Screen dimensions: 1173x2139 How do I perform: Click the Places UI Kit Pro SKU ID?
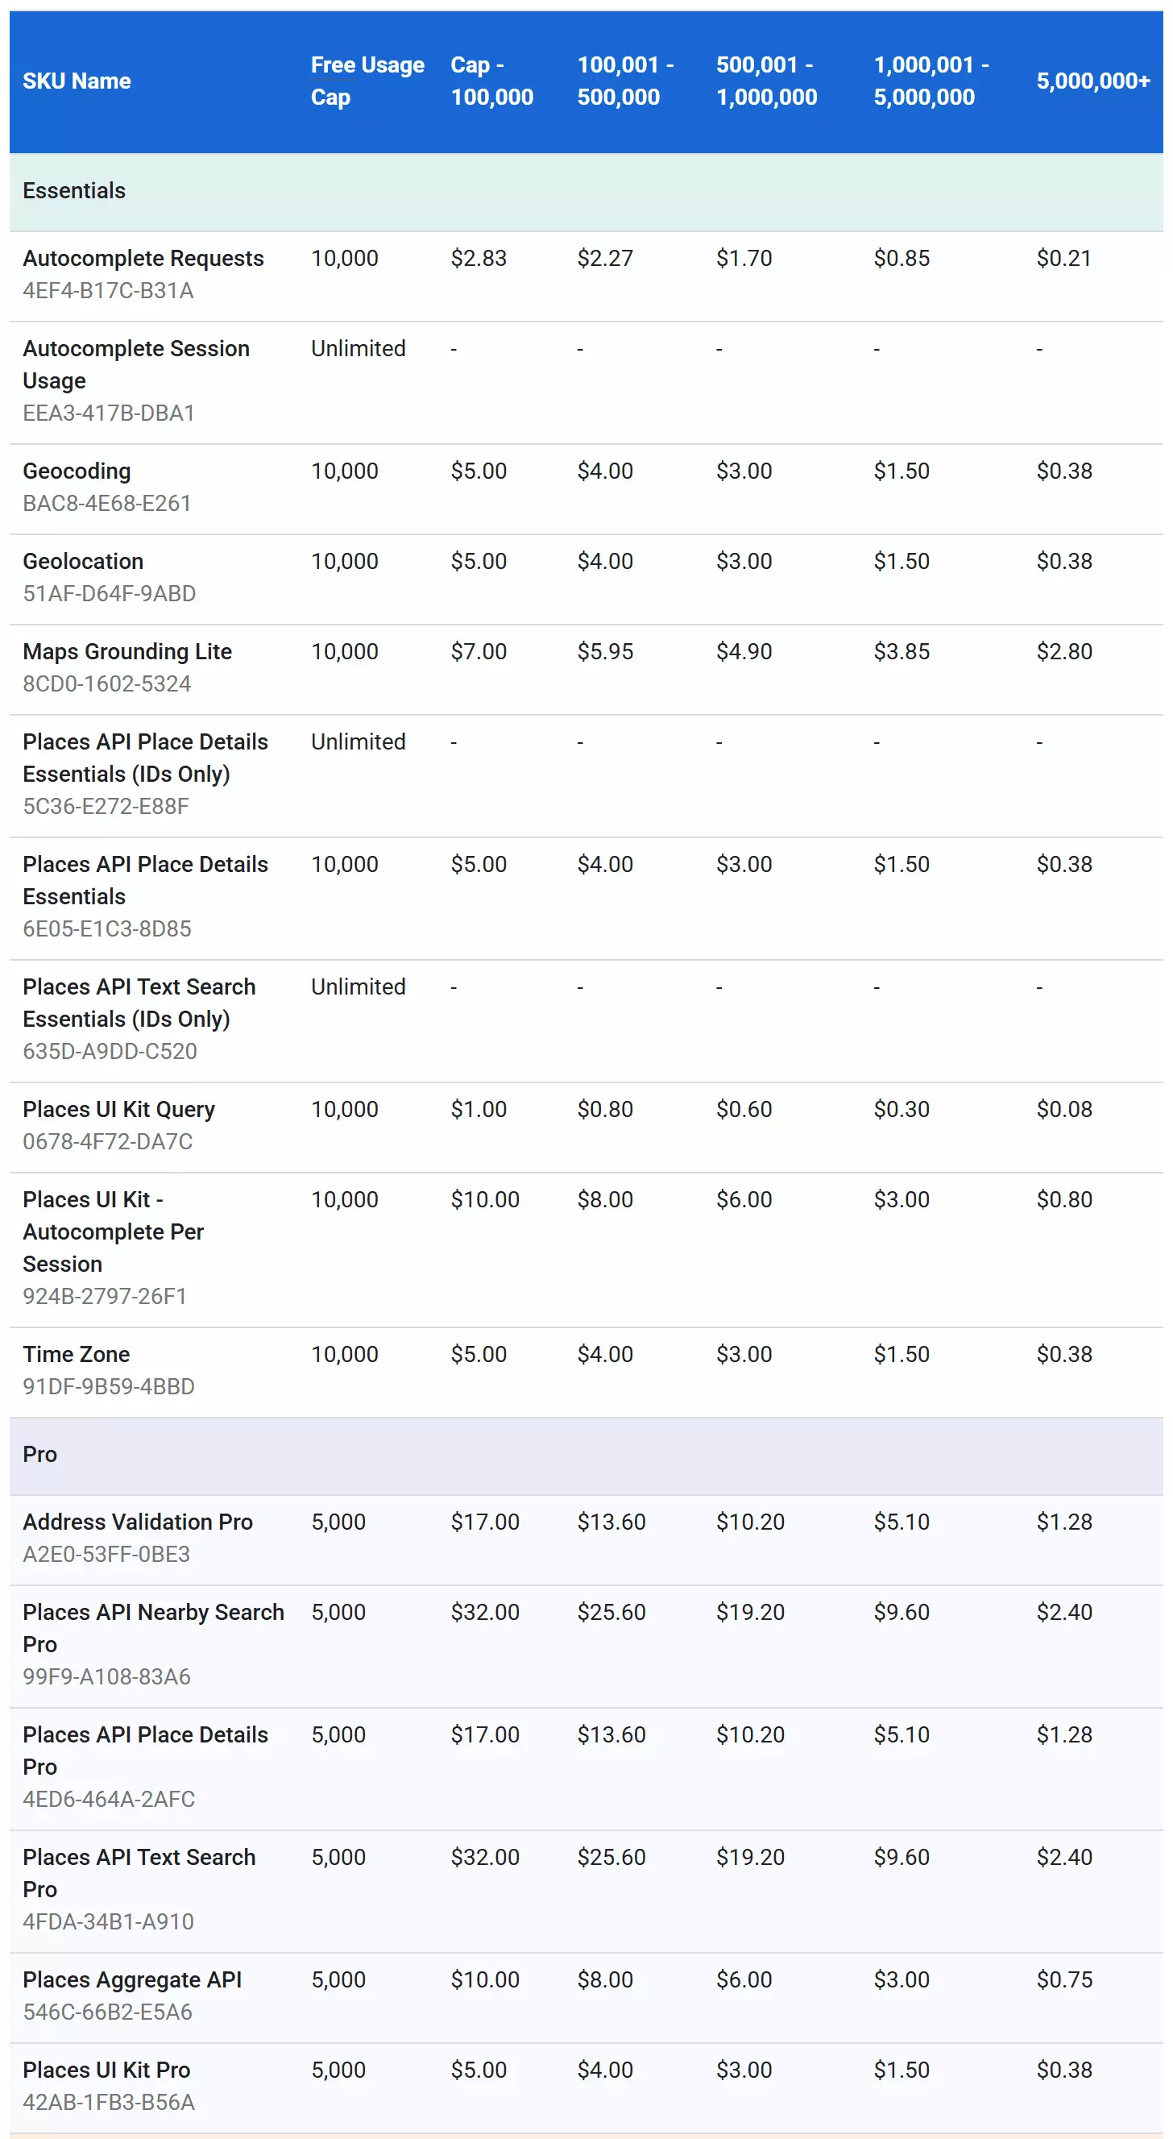[x=108, y=2103]
